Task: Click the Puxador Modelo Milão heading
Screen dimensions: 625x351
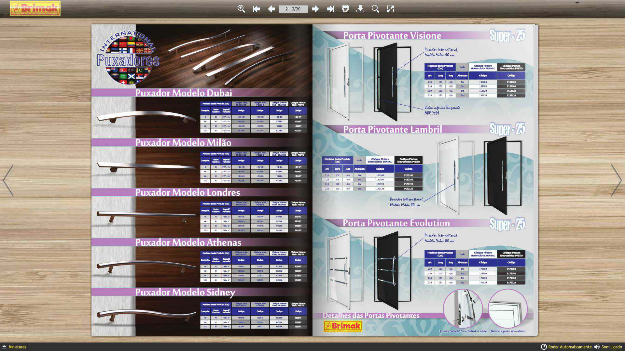Action: [x=183, y=143]
